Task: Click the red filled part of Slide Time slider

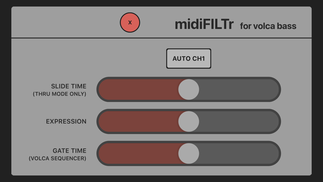Action: click(139, 90)
